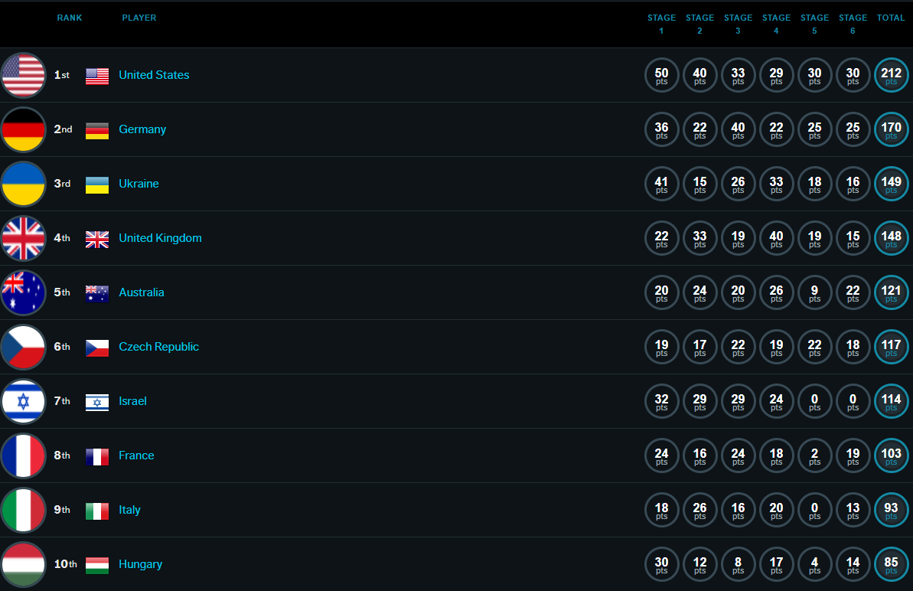
Task: Click the round France flag icon
Action: [x=23, y=455]
